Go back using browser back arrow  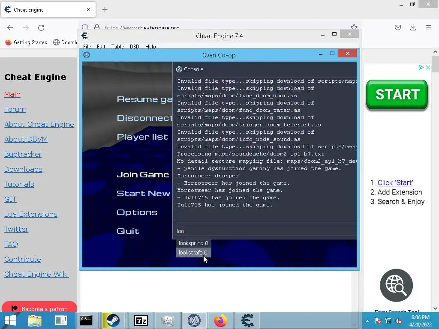[x=10, y=27]
